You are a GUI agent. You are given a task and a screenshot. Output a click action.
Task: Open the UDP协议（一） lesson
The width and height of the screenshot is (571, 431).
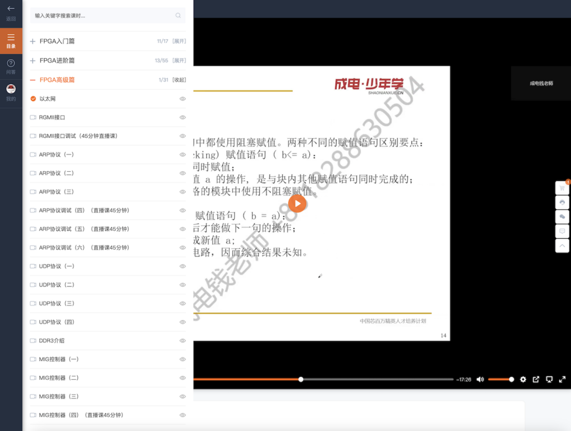pyautogui.click(x=56, y=267)
